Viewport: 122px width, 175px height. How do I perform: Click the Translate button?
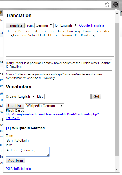pyautogui.click(x=15, y=25)
